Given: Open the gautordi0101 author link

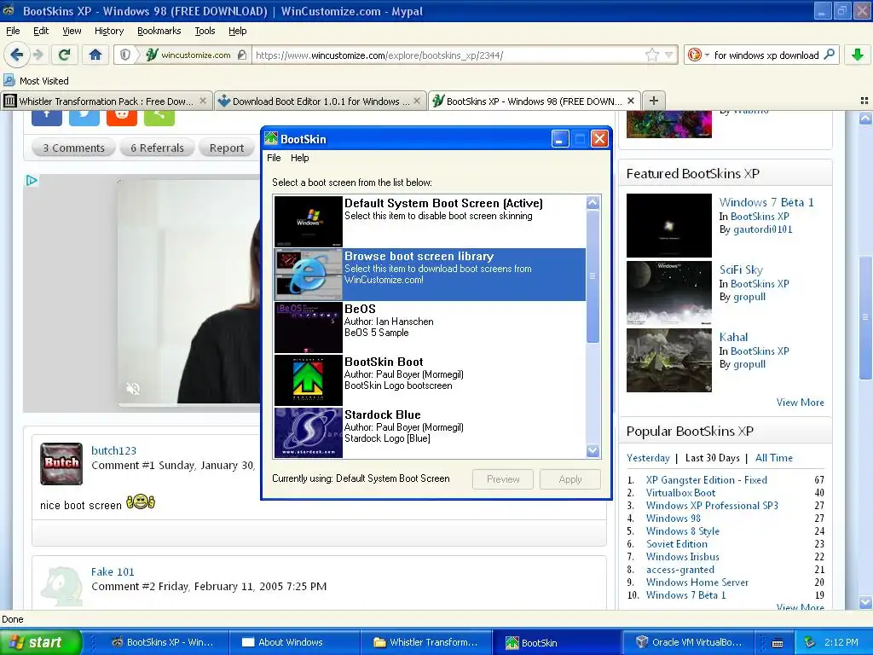Looking at the screenshot, I should coord(763,229).
